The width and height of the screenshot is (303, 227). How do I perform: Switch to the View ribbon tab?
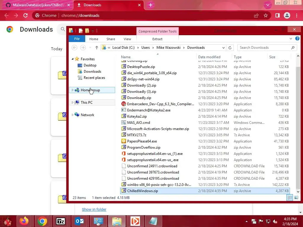pos(127,39)
